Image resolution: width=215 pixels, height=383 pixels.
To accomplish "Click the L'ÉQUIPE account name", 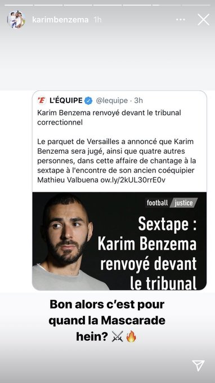I will pyautogui.click(x=66, y=100).
